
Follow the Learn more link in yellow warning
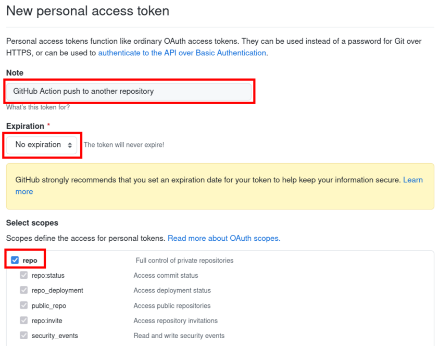pos(413,180)
